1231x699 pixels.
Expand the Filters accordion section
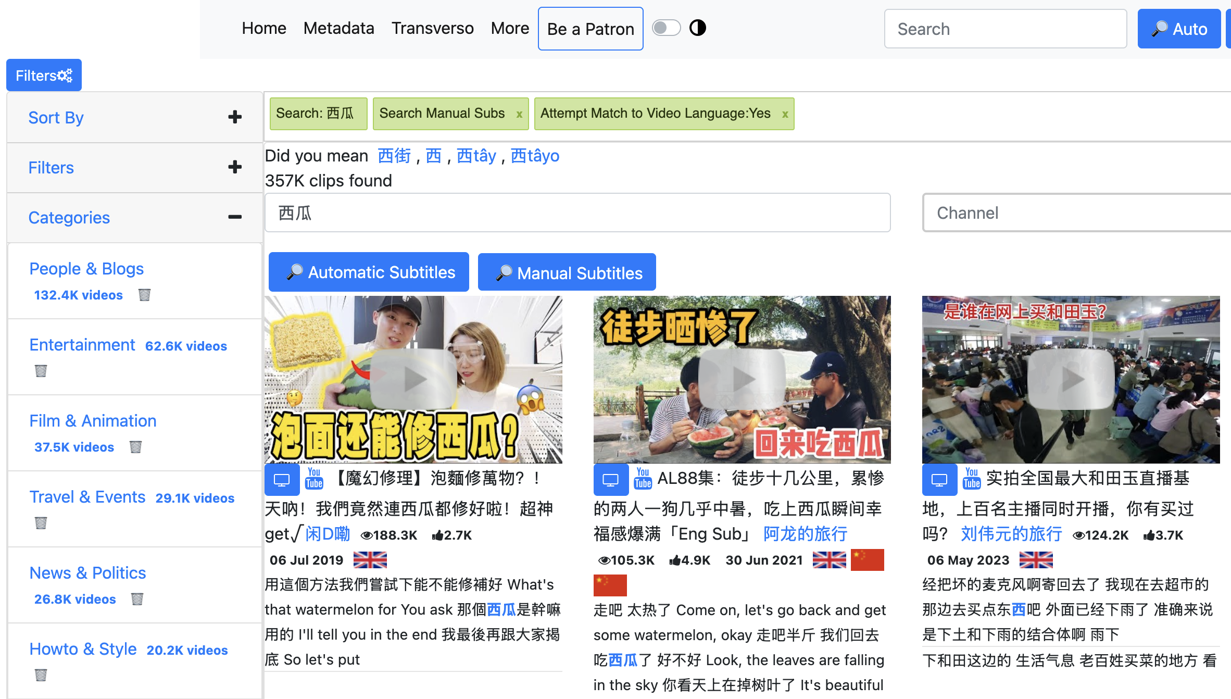(x=235, y=167)
